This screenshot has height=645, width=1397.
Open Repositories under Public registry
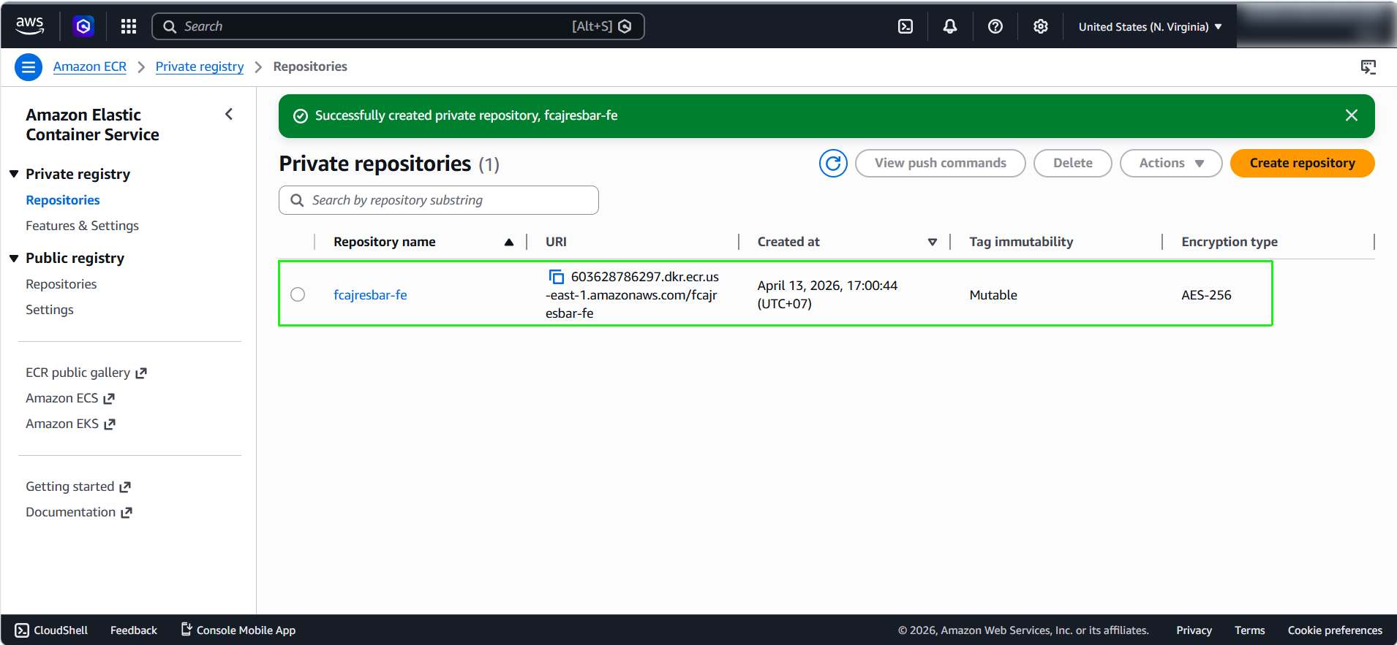point(61,284)
